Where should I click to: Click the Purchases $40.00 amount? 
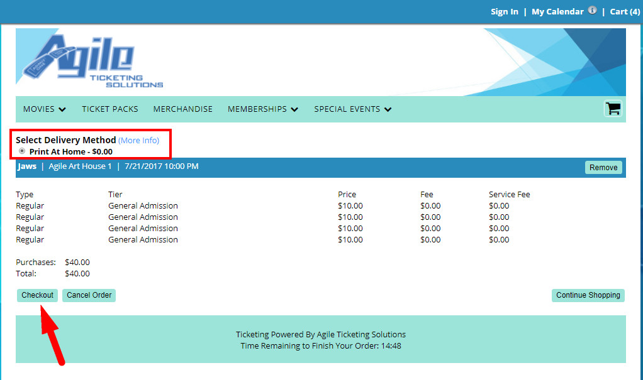(x=77, y=262)
